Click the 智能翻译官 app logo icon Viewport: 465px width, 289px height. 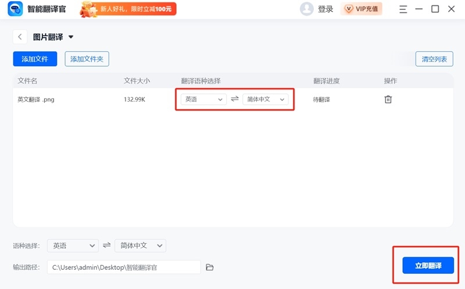pos(15,9)
